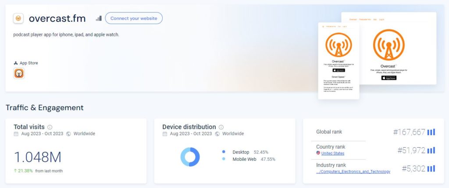Click the device distribution donut chart
Viewport: 449px width, 188px height.
coord(190,157)
